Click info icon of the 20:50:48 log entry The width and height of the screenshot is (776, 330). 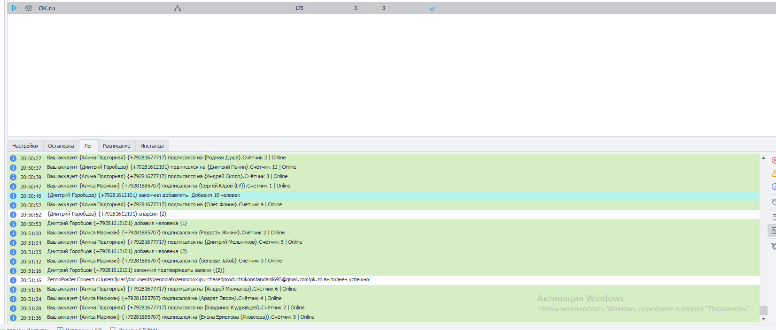point(13,196)
